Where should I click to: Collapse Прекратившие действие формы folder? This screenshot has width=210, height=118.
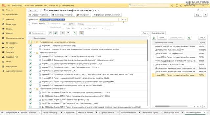point(35,89)
